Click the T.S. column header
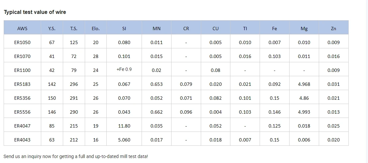The height and width of the screenshot is (163, 368). click(x=74, y=28)
